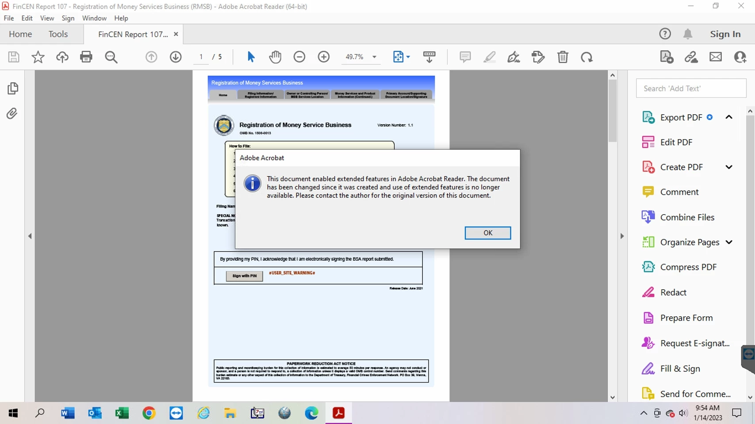Go to previous page arrow
This screenshot has width=755, height=424.
click(x=151, y=57)
